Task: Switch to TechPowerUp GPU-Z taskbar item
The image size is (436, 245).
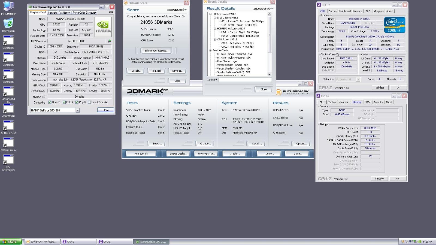Action: [x=151, y=241]
